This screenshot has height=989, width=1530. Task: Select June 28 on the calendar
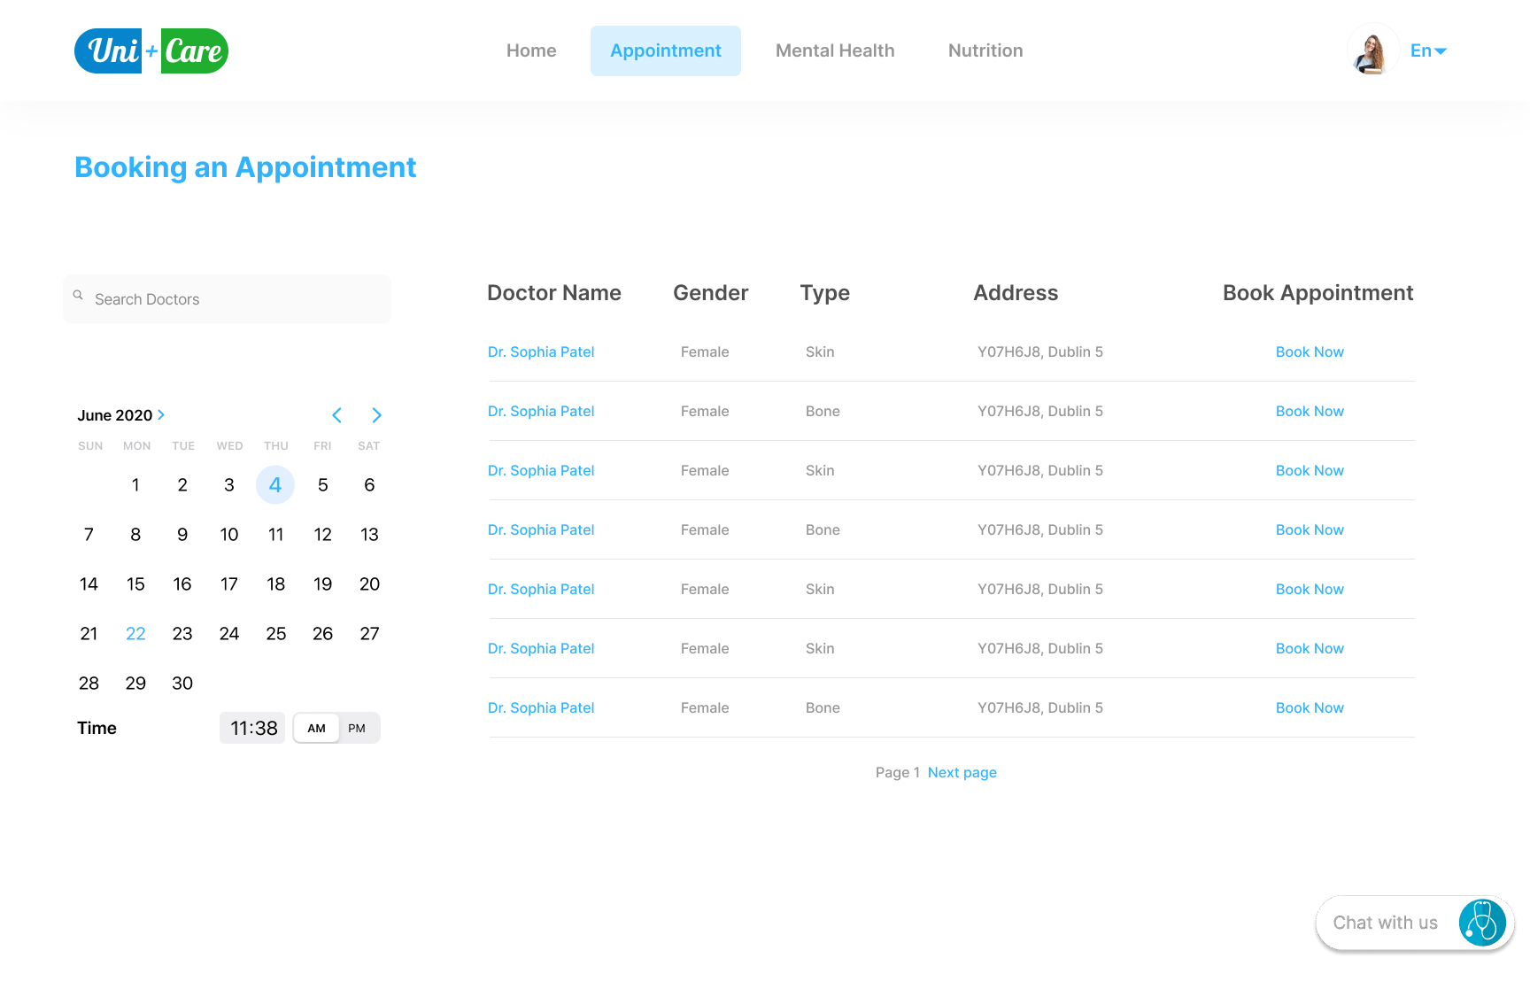pos(89,684)
